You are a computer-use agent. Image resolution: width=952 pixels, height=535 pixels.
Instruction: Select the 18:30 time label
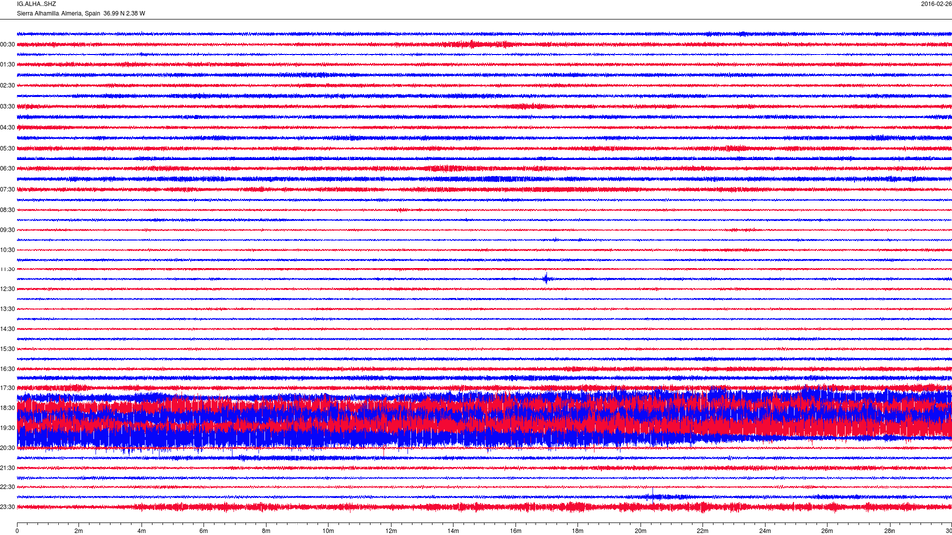point(7,408)
